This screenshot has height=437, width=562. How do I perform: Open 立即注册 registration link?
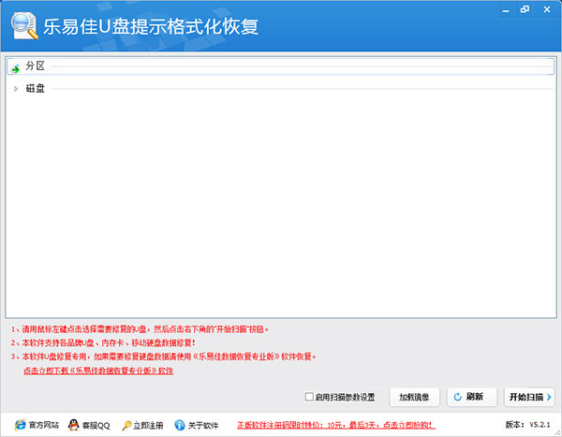pos(148,426)
